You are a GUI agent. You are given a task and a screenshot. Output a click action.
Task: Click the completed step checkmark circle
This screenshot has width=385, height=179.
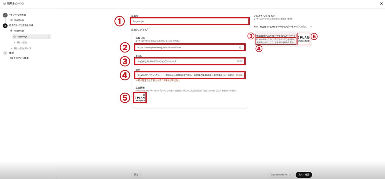(x=5, y=15)
